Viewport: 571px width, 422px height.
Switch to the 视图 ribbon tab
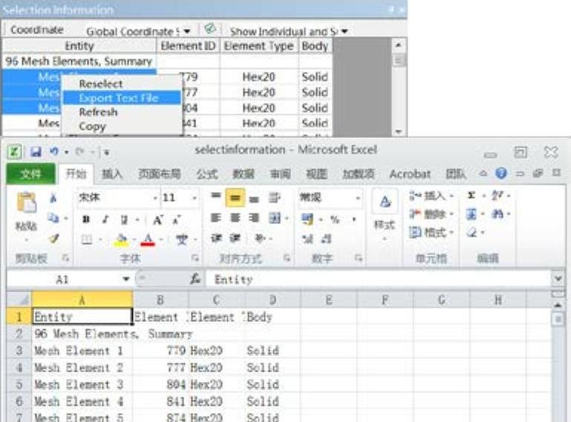(316, 174)
